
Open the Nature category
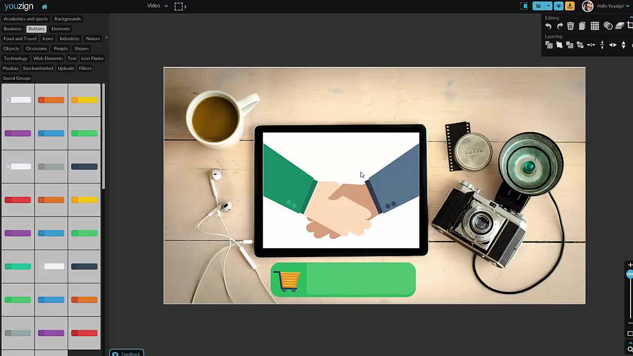point(93,39)
